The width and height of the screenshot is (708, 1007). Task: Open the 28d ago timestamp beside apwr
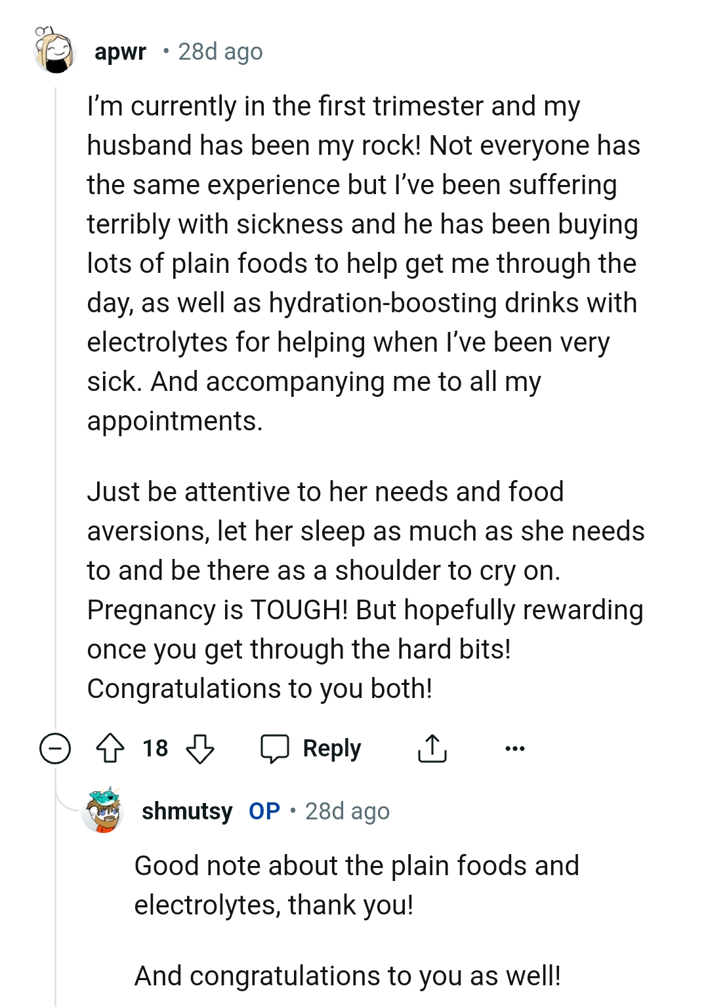coord(220,51)
